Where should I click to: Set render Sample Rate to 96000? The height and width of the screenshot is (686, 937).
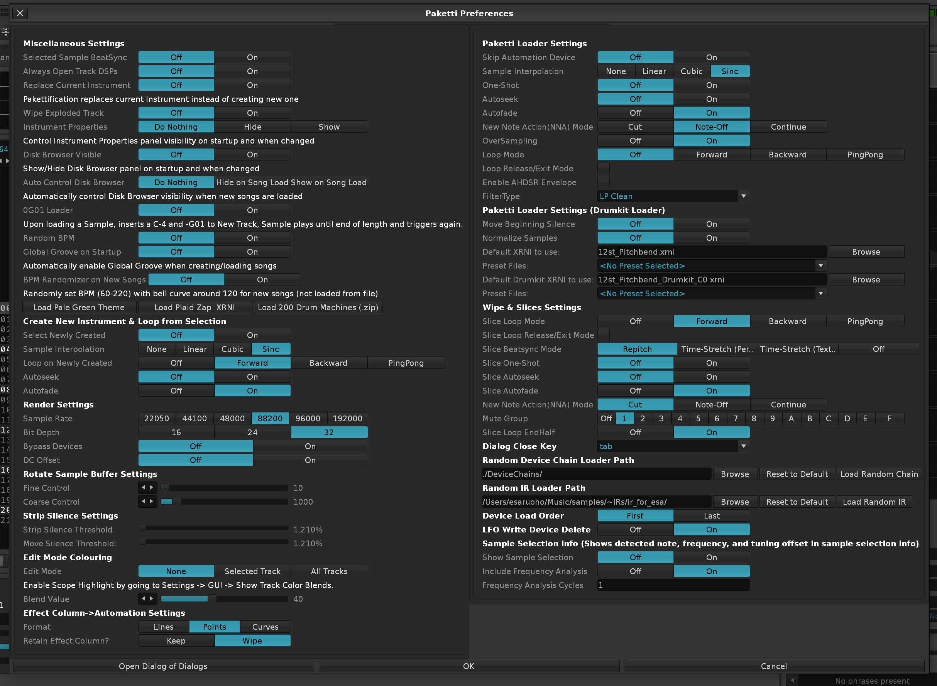click(x=308, y=418)
